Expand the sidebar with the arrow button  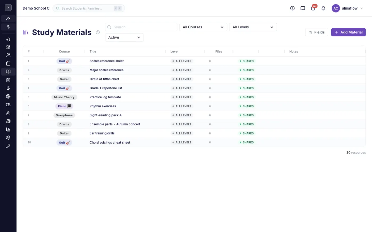pyautogui.click(x=8, y=8)
